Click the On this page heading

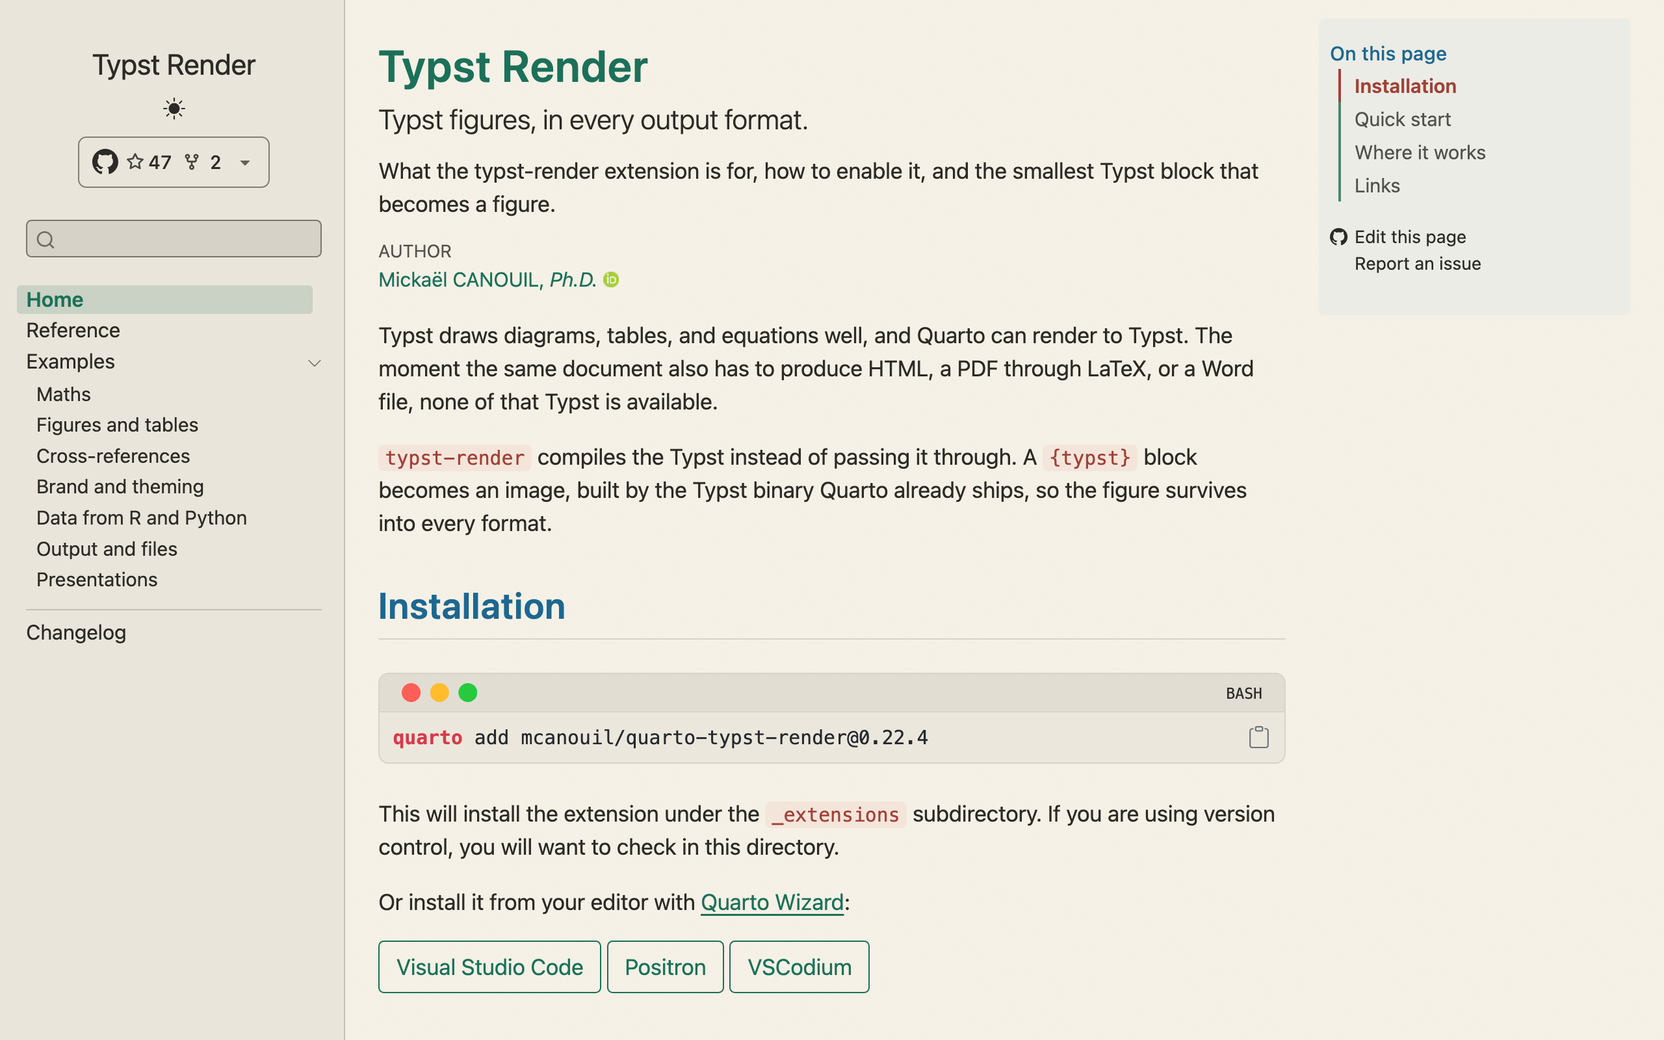coord(1388,54)
